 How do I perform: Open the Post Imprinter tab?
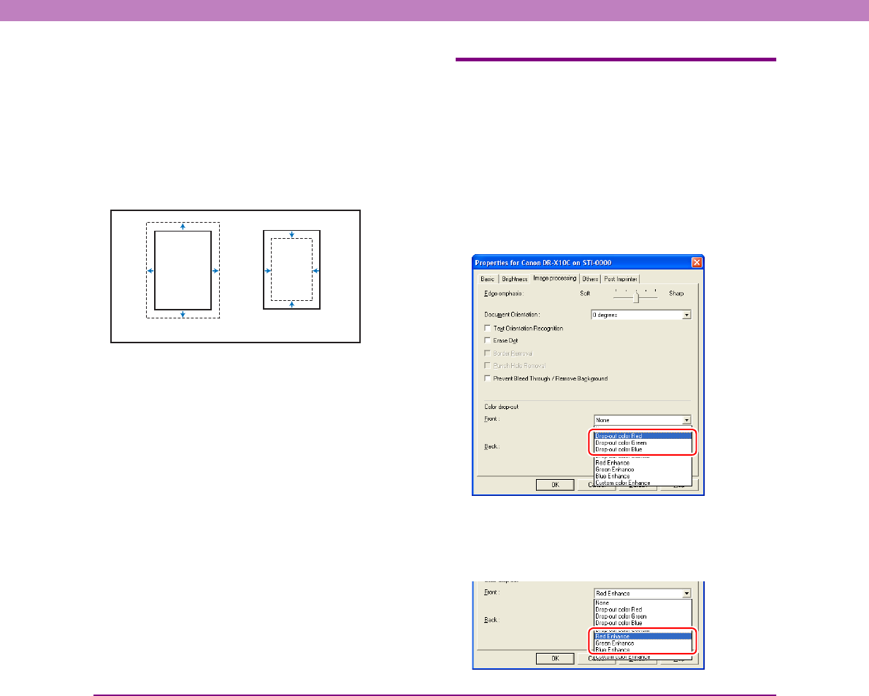621,279
